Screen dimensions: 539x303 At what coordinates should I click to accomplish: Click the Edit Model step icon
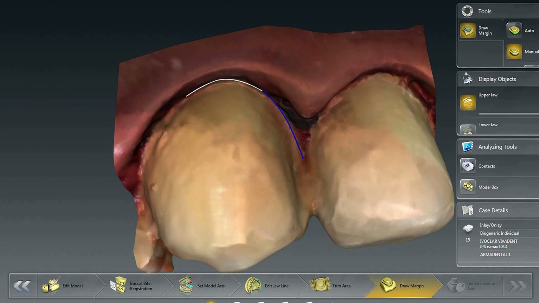(x=51, y=285)
